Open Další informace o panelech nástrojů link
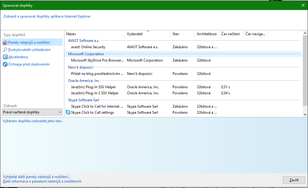 pos(42,181)
